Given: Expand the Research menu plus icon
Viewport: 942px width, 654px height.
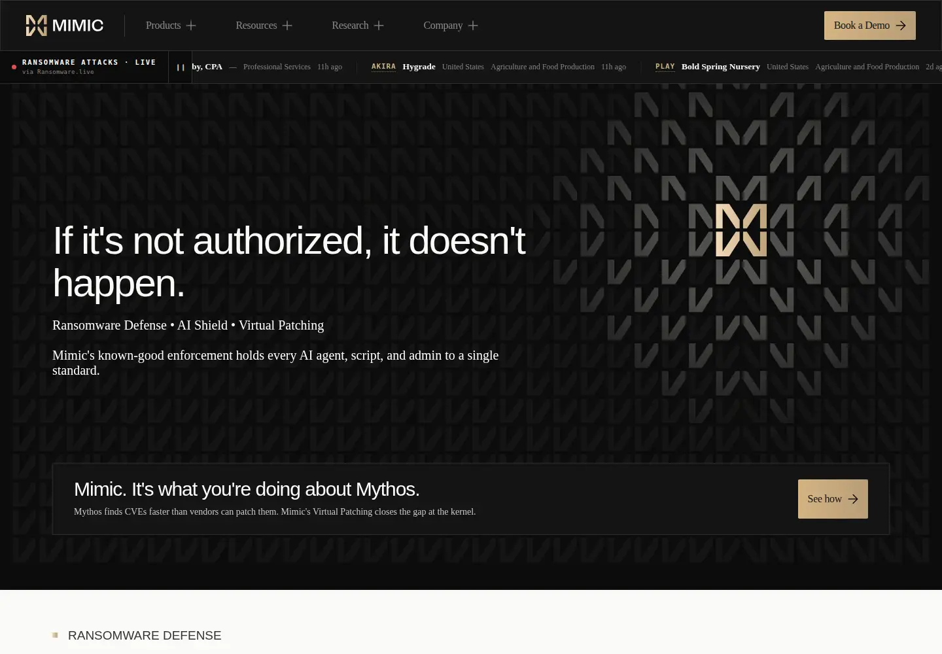Looking at the screenshot, I should click(x=379, y=26).
